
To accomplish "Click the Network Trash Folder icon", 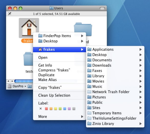I will pos(89,92).
